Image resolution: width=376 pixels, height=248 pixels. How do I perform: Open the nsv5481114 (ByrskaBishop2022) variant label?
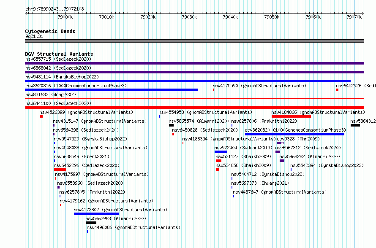[62, 77]
